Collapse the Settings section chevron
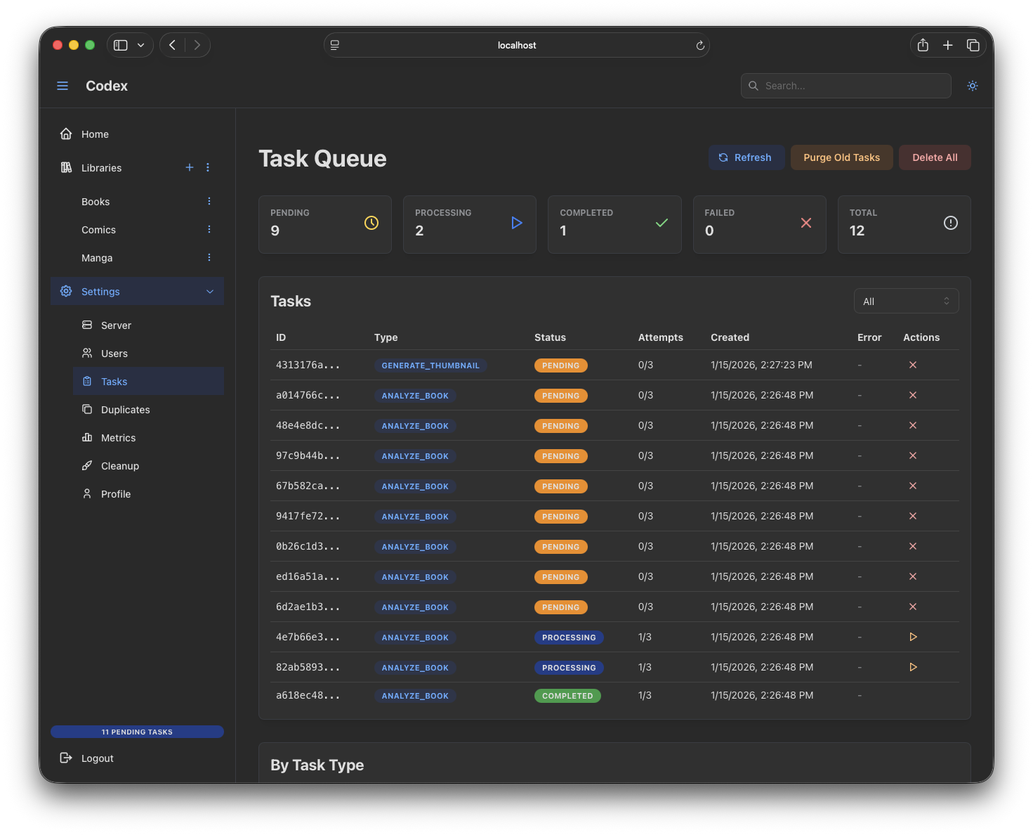This screenshot has width=1033, height=835. click(x=209, y=292)
